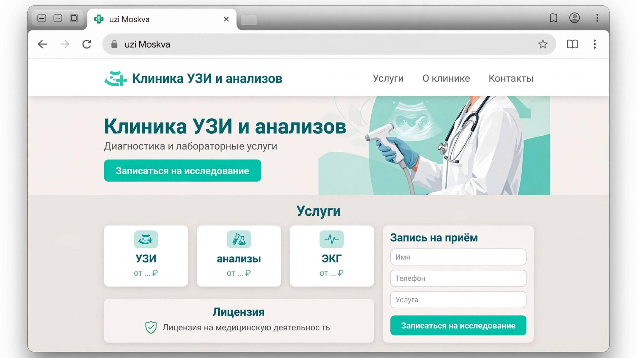The width and height of the screenshot is (637, 358).
Task: Open the Контакты navigation item
Action: click(x=511, y=78)
